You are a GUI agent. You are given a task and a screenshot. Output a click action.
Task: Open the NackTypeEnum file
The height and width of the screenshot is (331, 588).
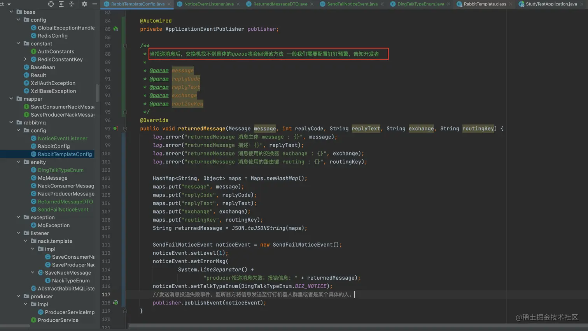tap(67, 280)
